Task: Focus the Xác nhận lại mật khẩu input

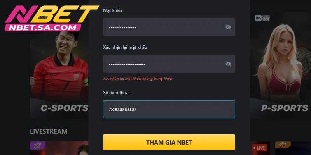Action: tap(169, 64)
